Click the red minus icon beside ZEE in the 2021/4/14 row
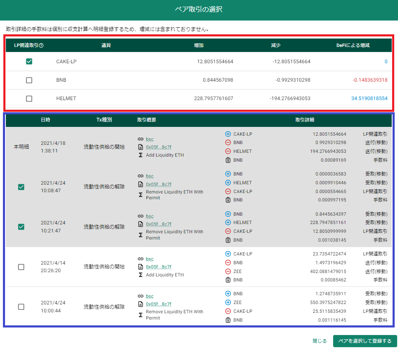 click(228, 271)
